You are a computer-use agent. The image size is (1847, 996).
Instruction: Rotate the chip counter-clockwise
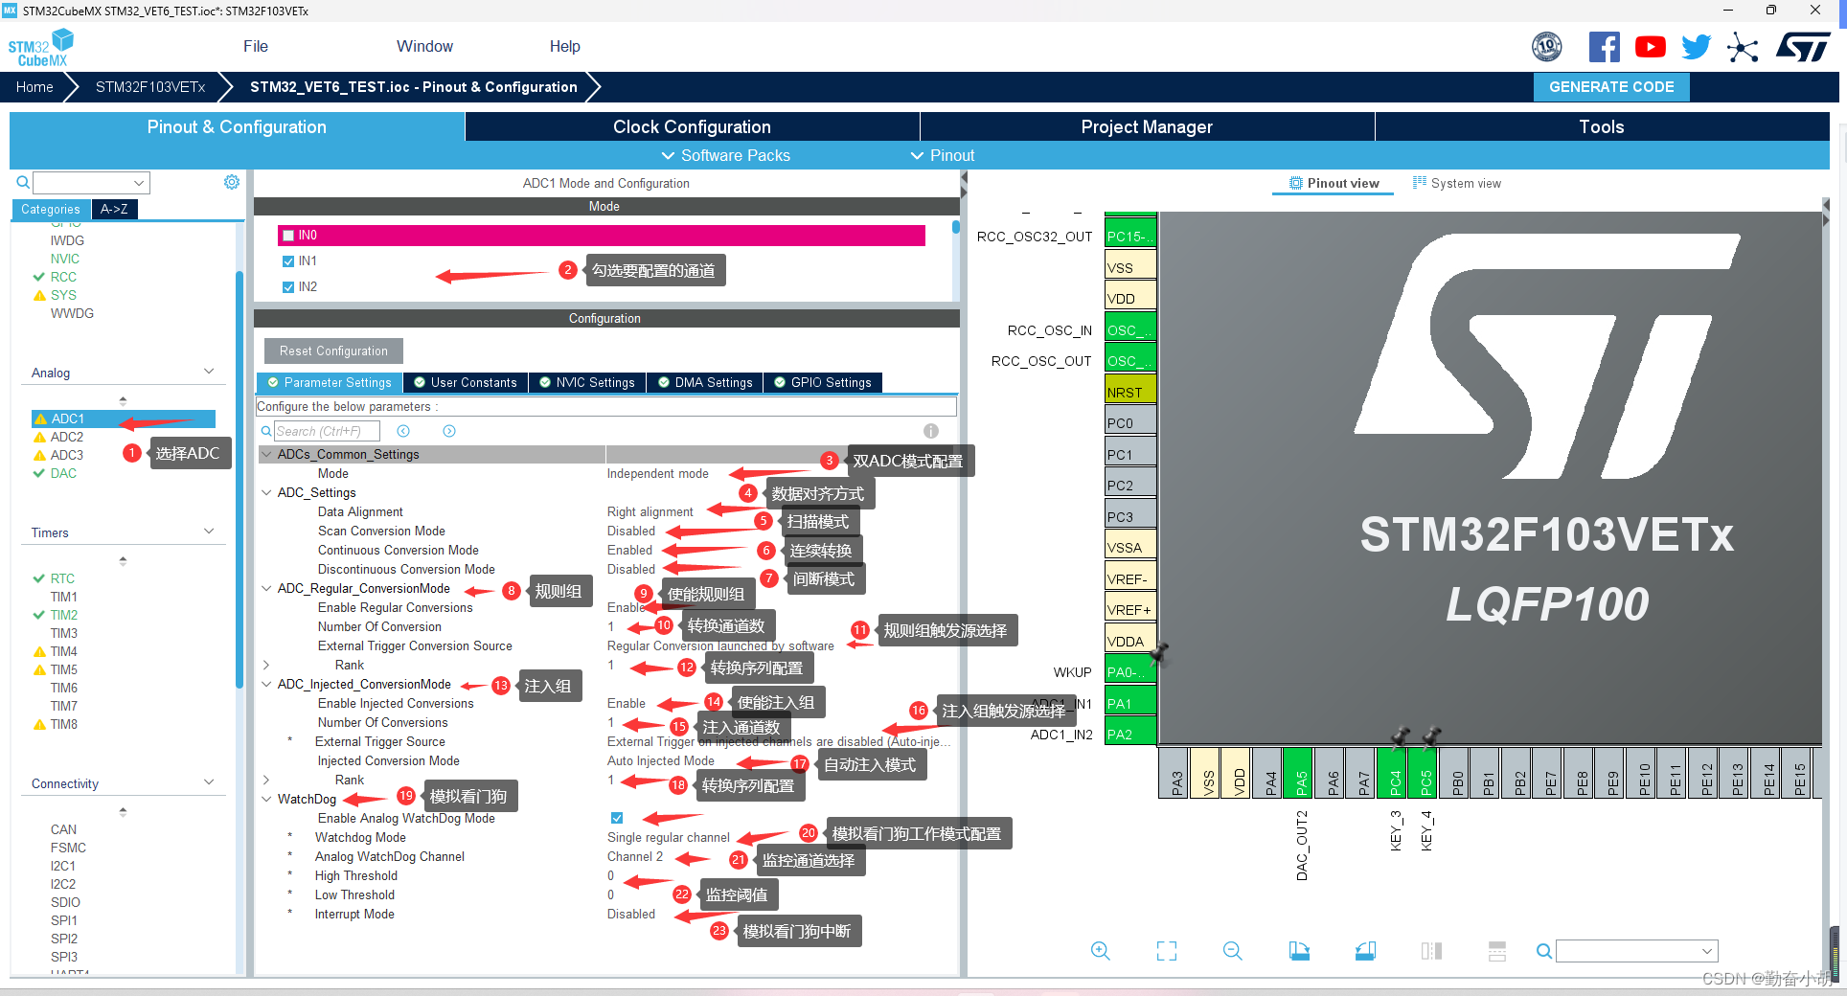tap(1366, 951)
